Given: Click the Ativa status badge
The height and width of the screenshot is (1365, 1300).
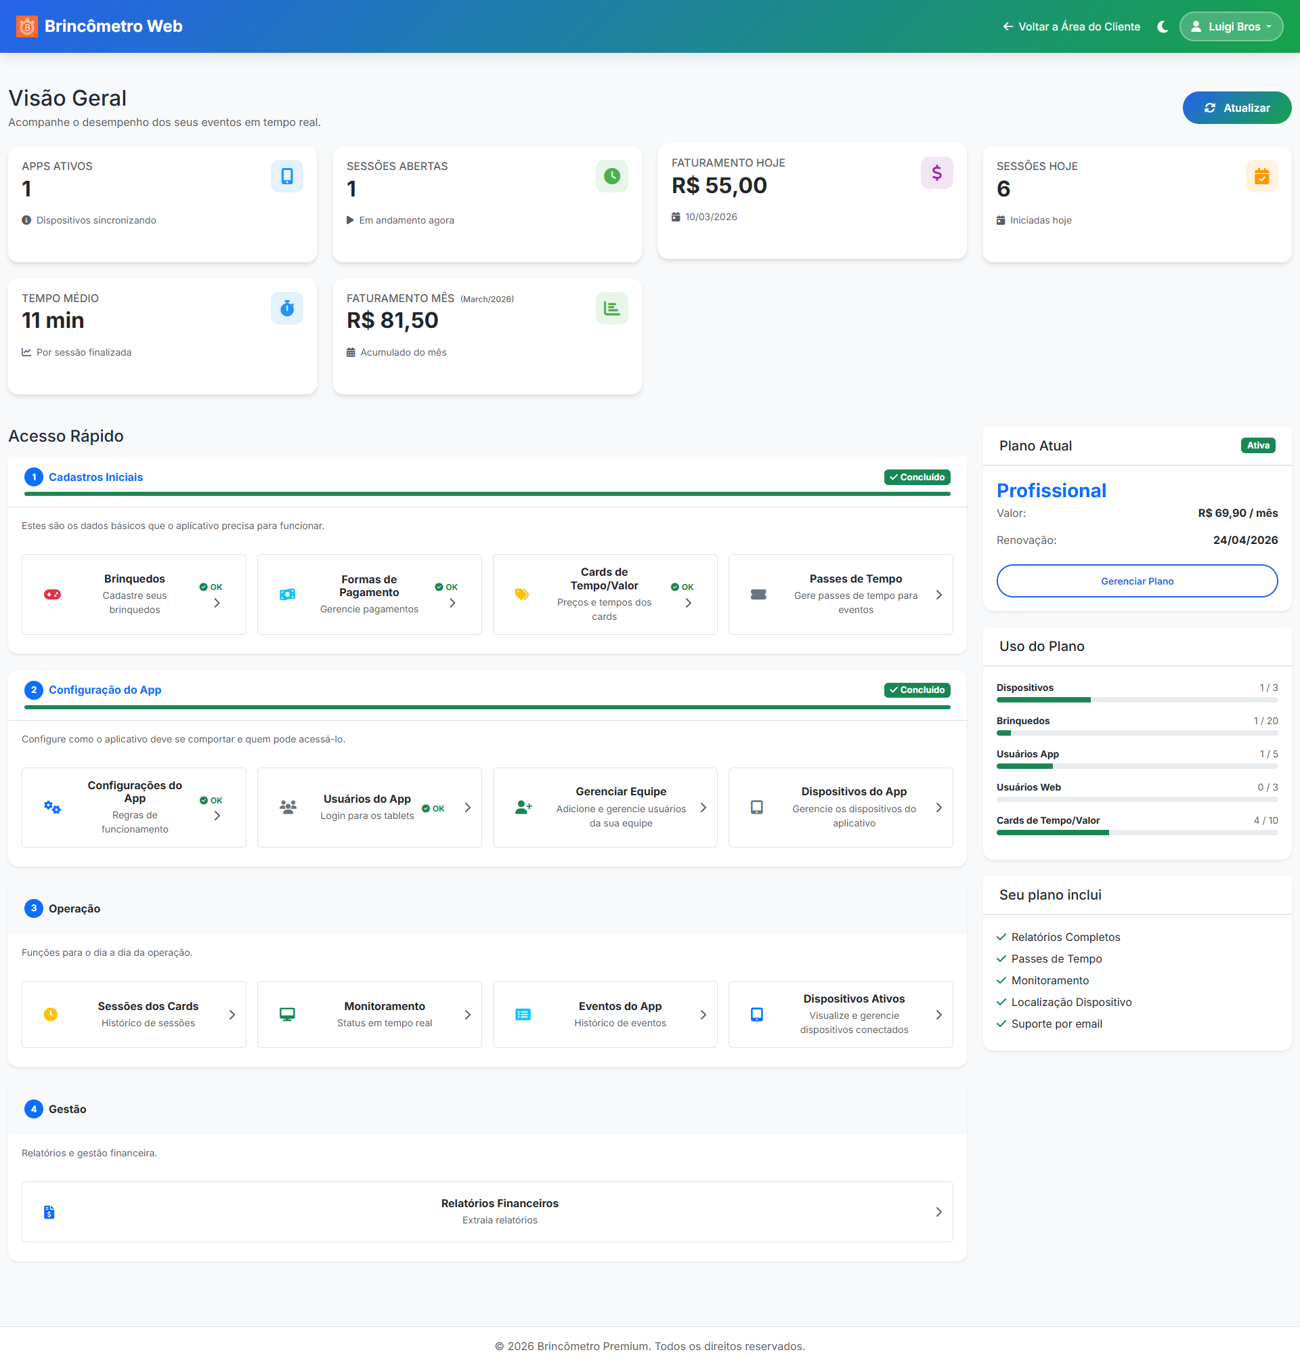Looking at the screenshot, I should tap(1259, 445).
